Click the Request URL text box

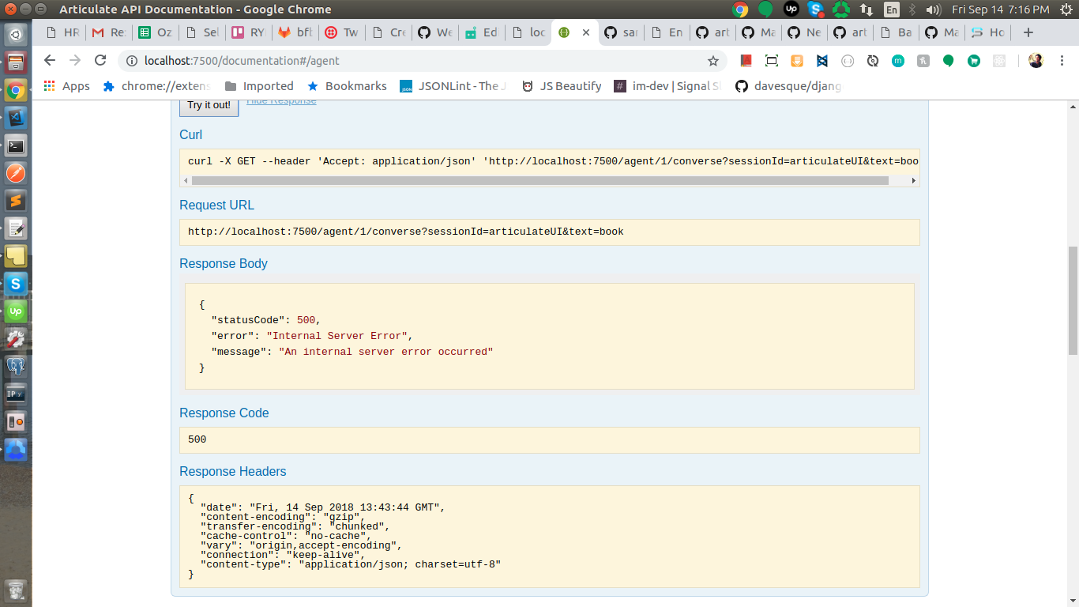pyautogui.click(x=550, y=232)
